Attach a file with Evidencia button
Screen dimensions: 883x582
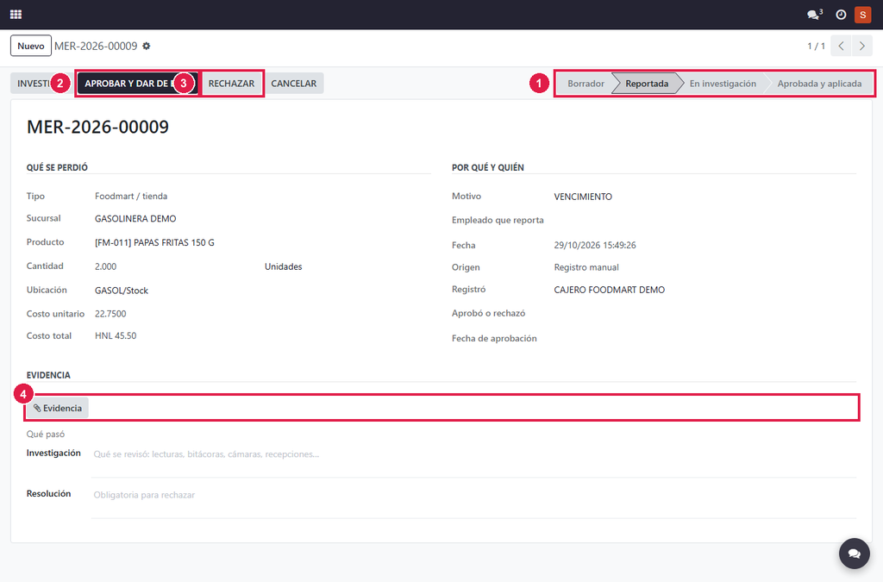tap(58, 408)
